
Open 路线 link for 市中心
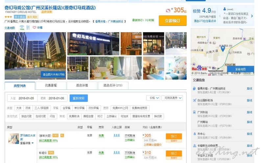coord(250,134)
